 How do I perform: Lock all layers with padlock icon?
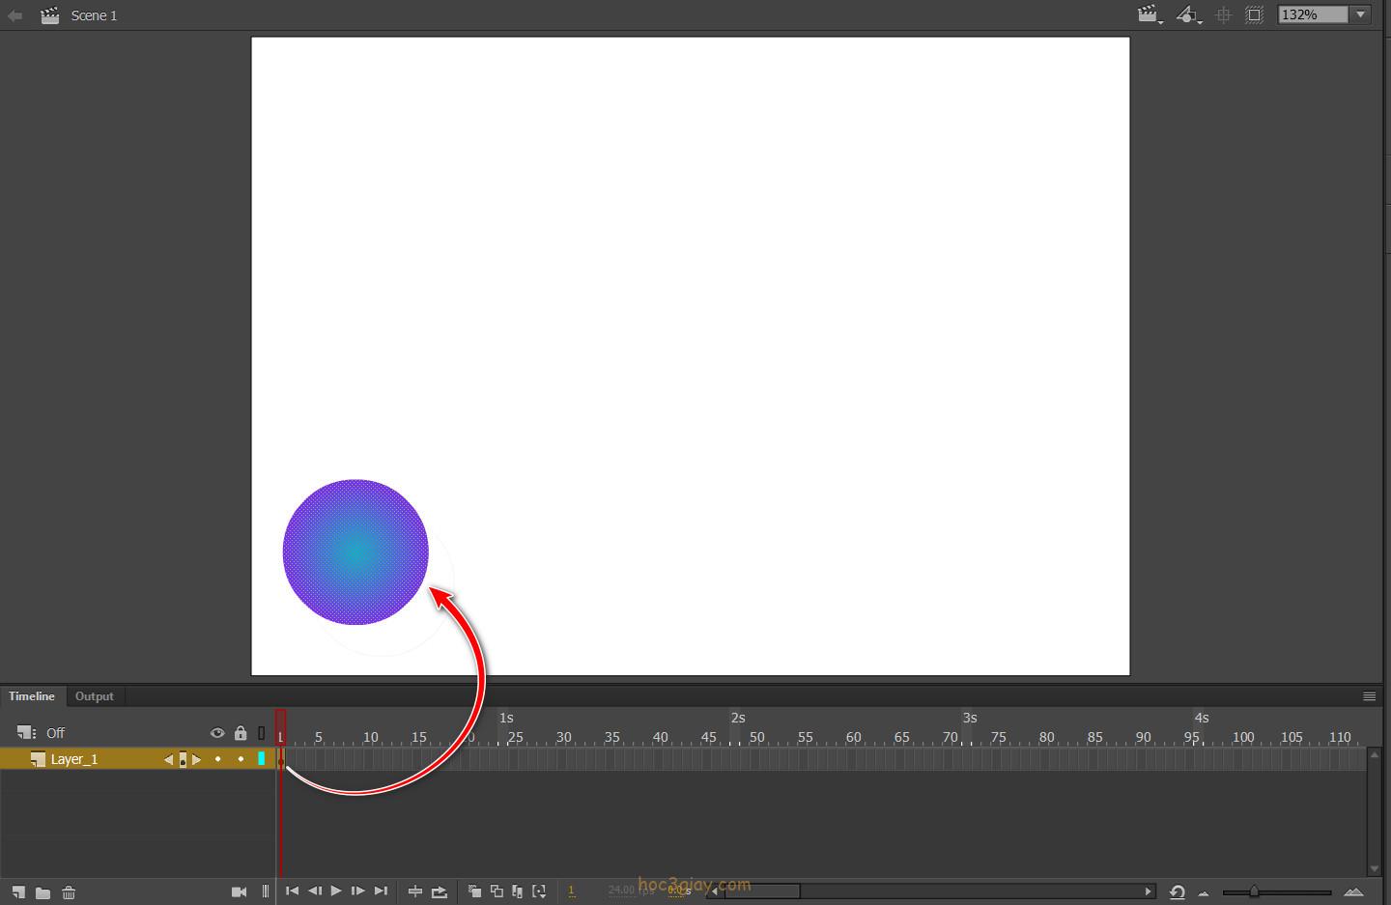241,733
